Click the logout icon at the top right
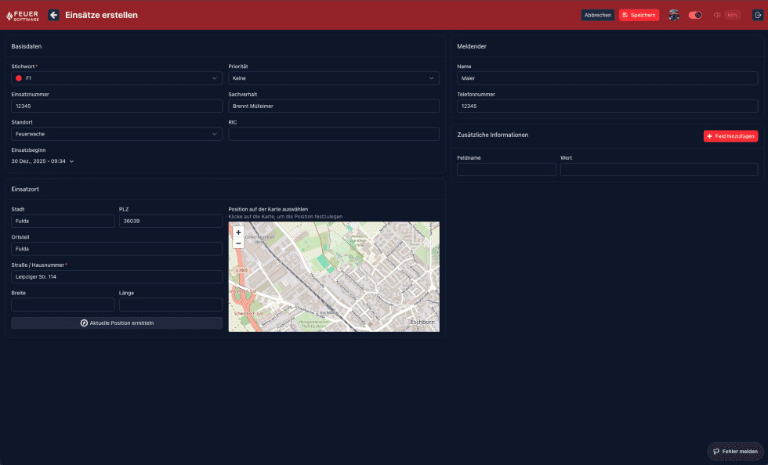 click(x=757, y=14)
